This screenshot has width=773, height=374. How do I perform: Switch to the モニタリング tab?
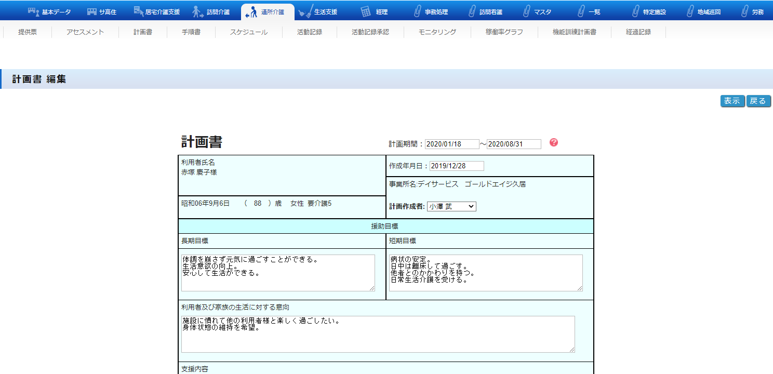pyautogui.click(x=437, y=32)
